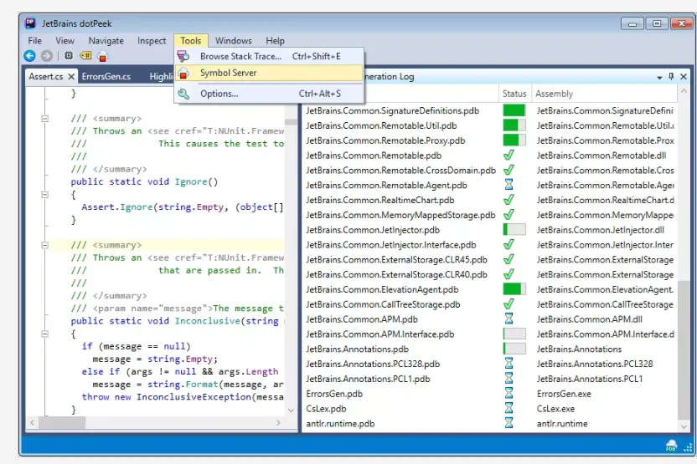Collapse the Ignore method body
Screen dimensions: 697x464
coord(45,194)
